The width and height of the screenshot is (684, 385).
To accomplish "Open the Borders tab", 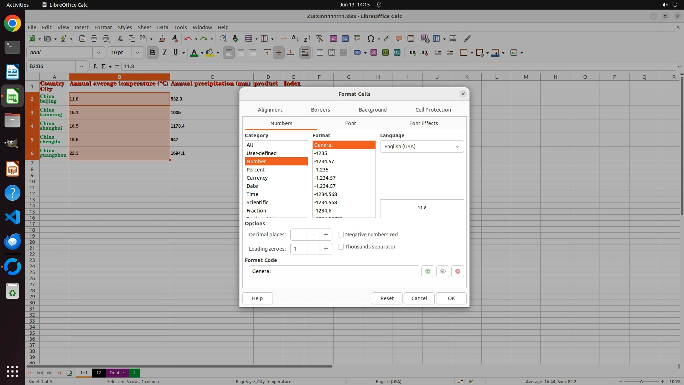I will click(320, 110).
